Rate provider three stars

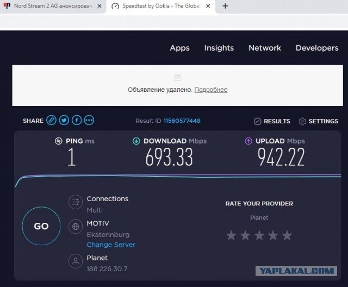tap(259, 235)
